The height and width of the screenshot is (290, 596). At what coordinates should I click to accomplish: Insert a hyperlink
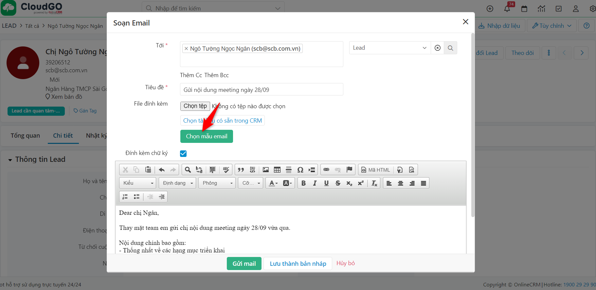(x=326, y=170)
